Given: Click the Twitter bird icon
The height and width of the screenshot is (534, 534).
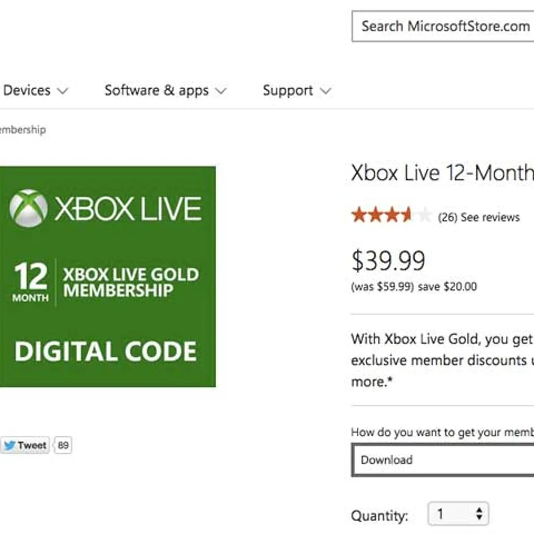Looking at the screenshot, I should 10,445.
